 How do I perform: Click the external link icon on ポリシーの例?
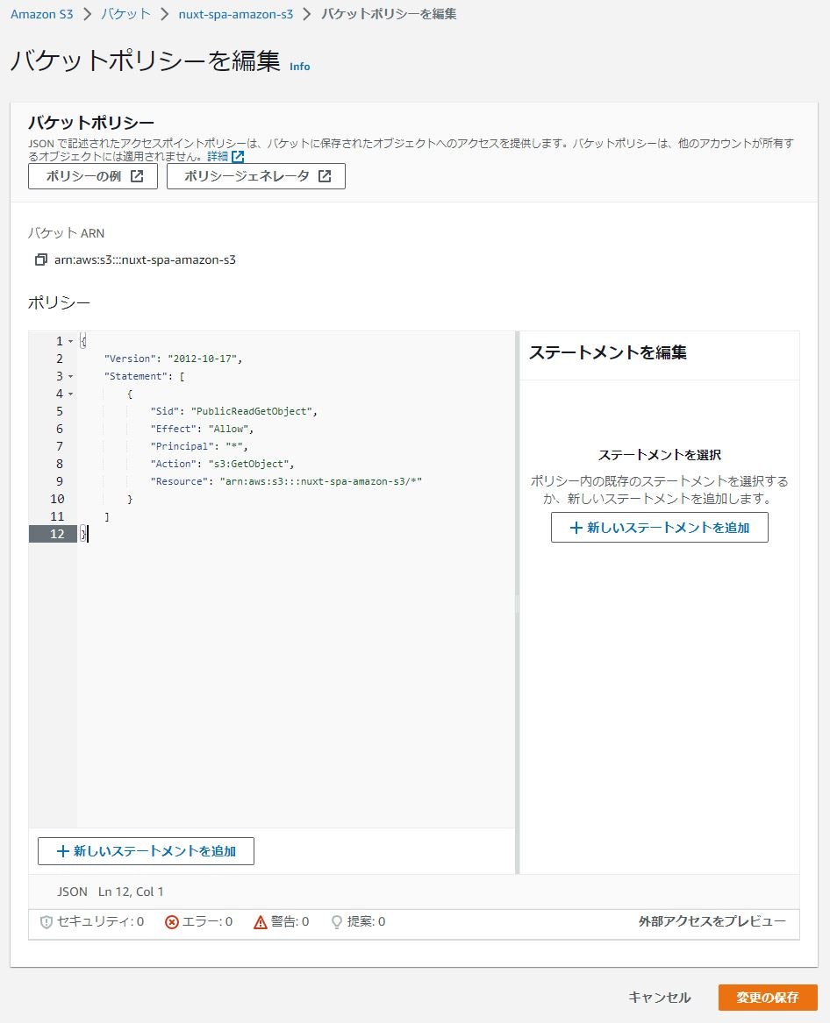(135, 175)
